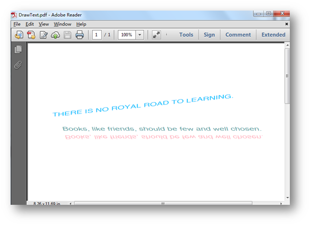Click the Open file toolbar icon
The image size is (311, 226).
[x=19, y=35]
